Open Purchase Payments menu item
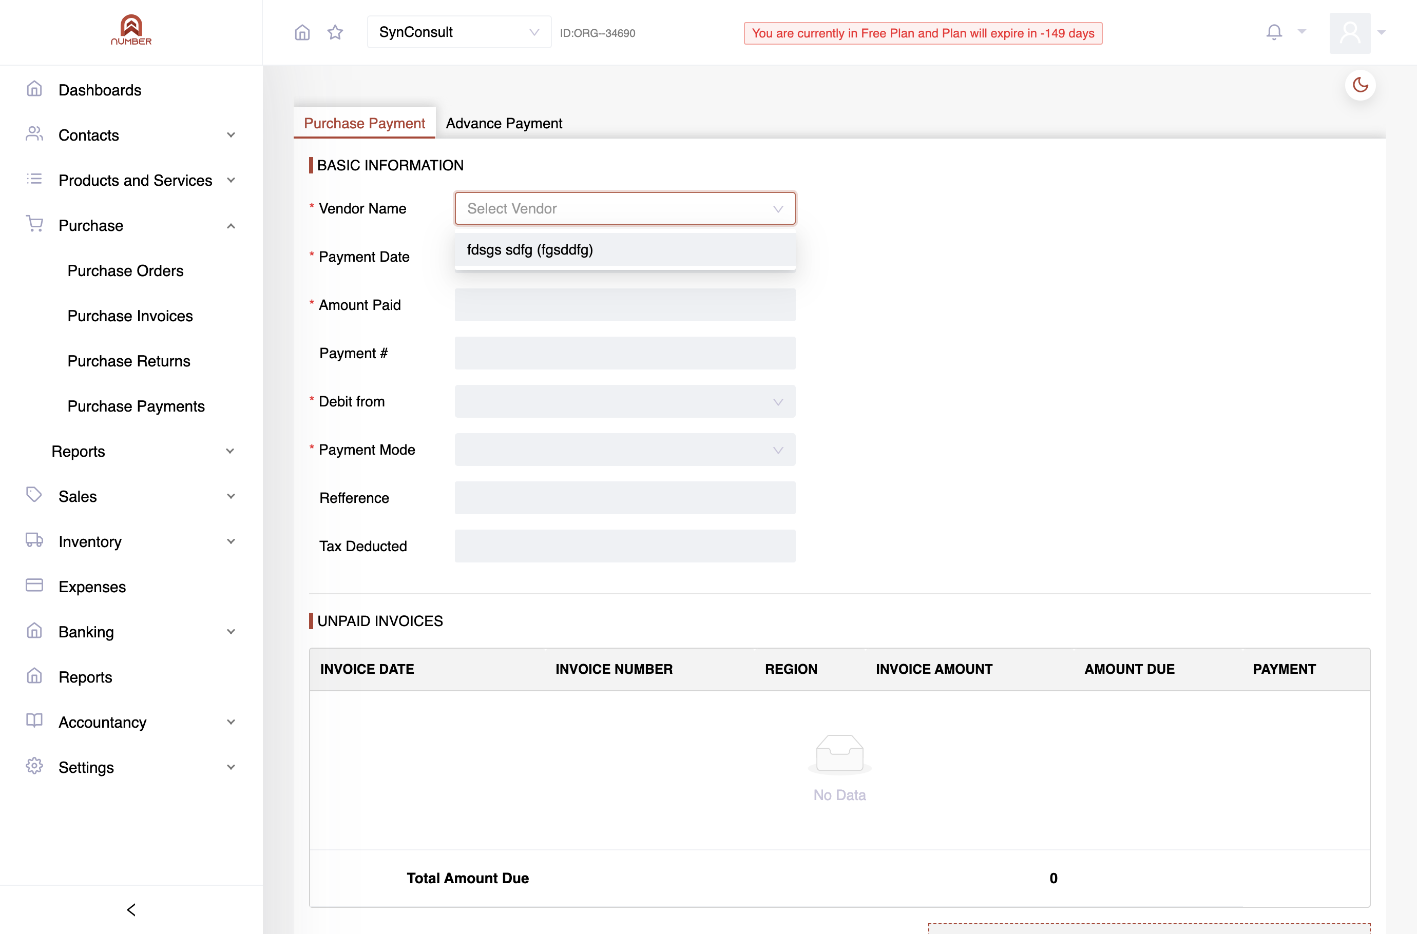This screenshot has width=1417, height=934. (x=136, y=407)
